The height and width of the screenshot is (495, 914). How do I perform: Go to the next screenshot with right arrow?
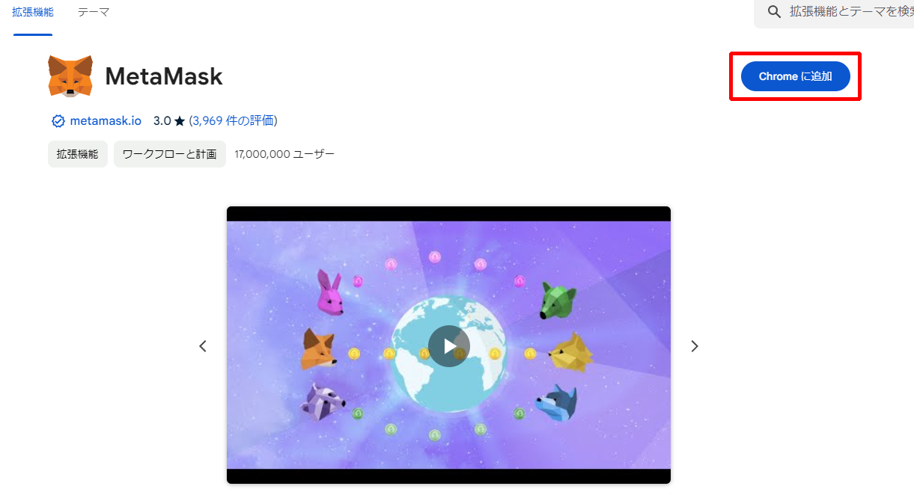[x=694, y=346]
